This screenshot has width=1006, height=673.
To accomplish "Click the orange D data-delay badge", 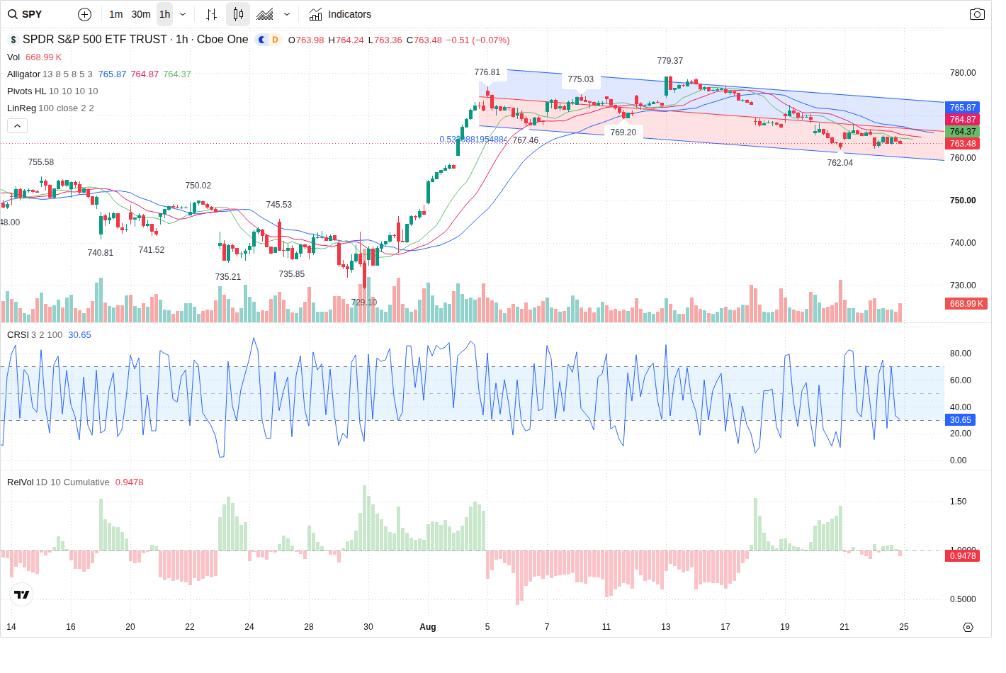I will pyautogui.click(x=275, y=40).
